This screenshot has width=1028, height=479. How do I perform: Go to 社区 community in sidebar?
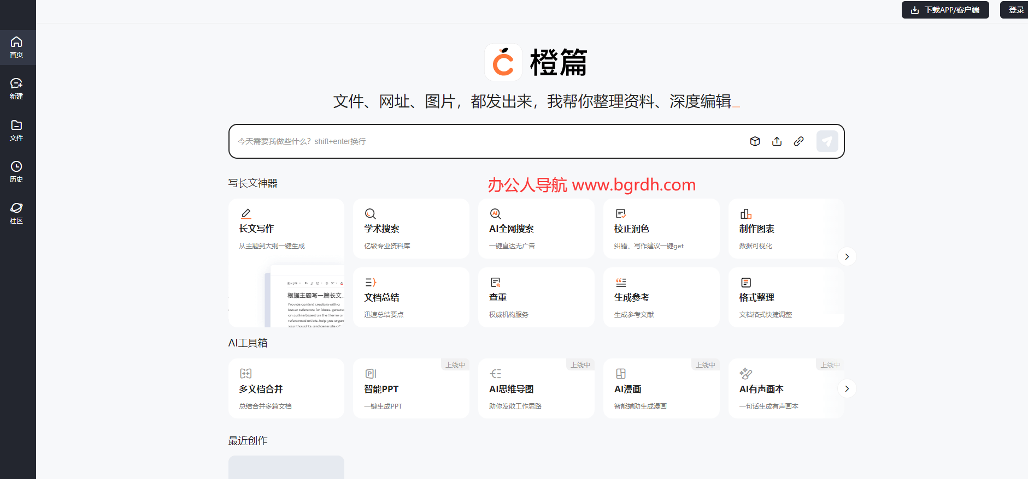pos(16,213)
